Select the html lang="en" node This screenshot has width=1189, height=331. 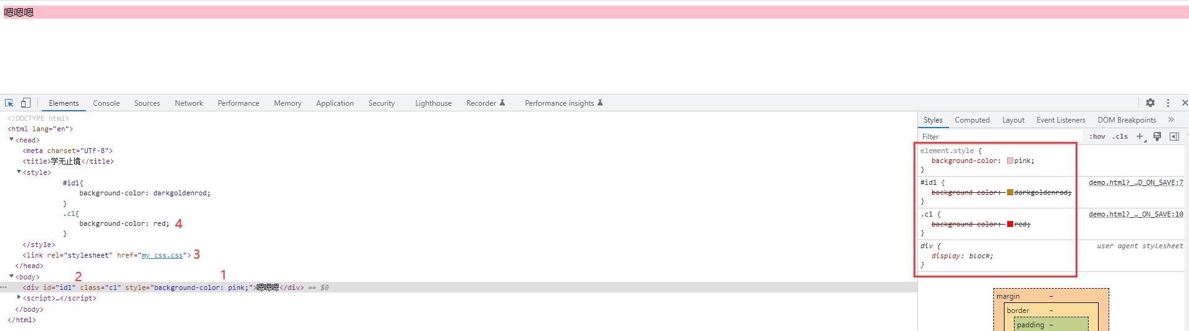tap(41, 129)
